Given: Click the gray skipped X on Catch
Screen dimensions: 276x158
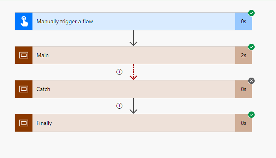Looking at the screenshot, I should click(251, 81).
